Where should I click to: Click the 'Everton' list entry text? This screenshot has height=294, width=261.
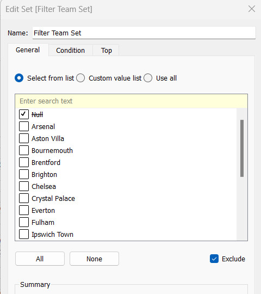pyautogui.click(x=43, y=211)
